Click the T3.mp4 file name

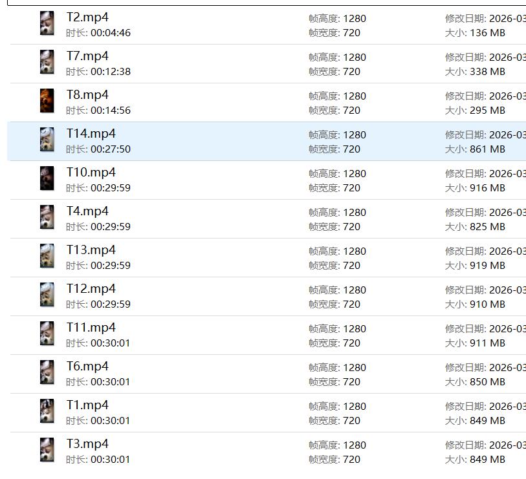[x=87, y=444]
